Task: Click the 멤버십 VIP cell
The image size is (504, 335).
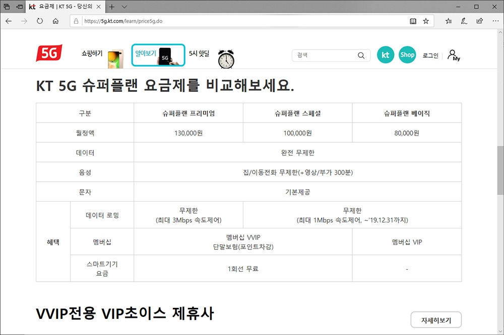Action: click(x=407, y=242)
